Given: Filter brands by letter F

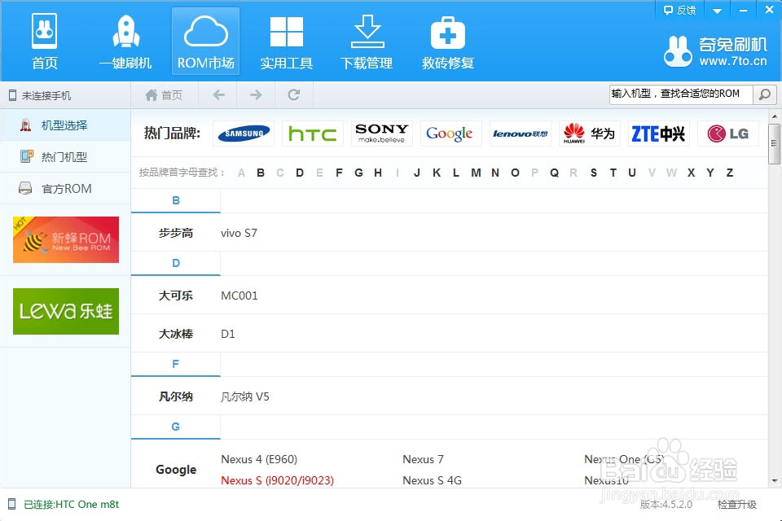Looking at the screenshot, I should tap(339, 173).
